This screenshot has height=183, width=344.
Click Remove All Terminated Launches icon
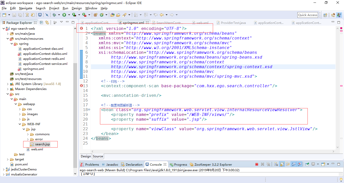coord(268,164)
